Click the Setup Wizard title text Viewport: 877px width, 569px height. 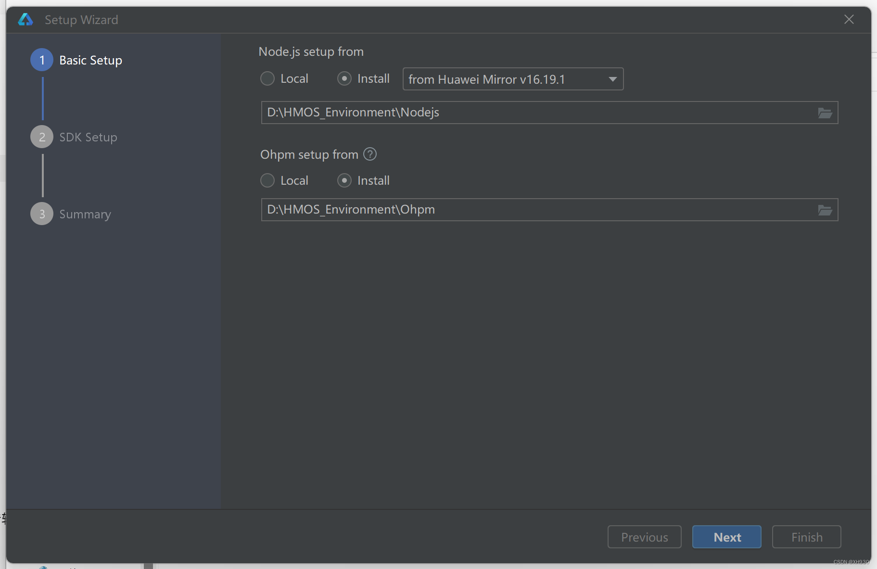point(81,20)
